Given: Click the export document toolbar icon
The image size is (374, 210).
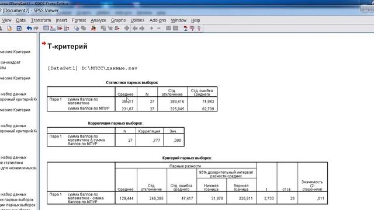Looking at the screenshot, I should [x=9, y=29].
